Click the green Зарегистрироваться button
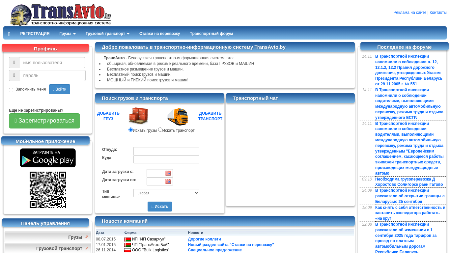 point(44,121)
